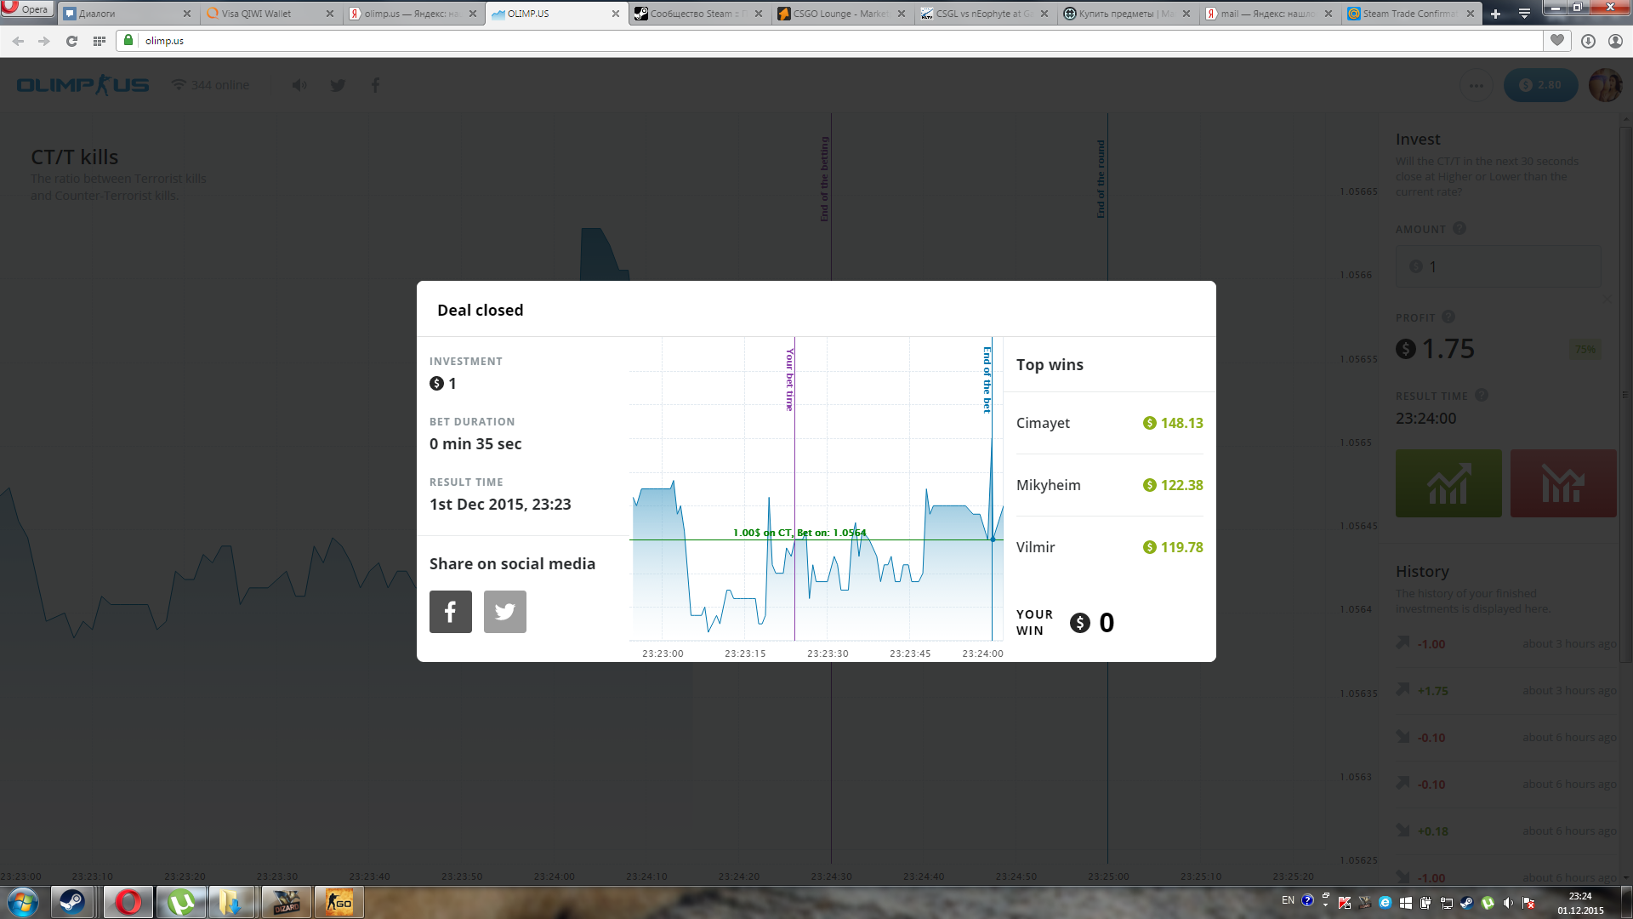
Task: Close the OLIMP.US tab
Action: click(x=616, y=14)
